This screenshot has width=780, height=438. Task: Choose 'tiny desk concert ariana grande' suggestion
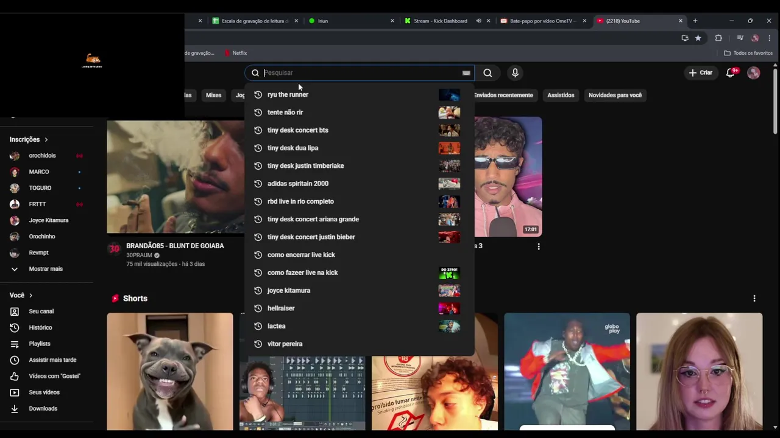click(x=360, y=219)
